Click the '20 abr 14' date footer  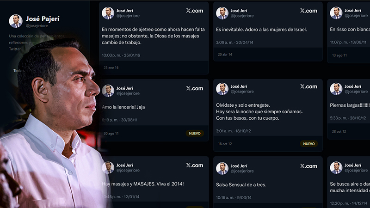225,54
